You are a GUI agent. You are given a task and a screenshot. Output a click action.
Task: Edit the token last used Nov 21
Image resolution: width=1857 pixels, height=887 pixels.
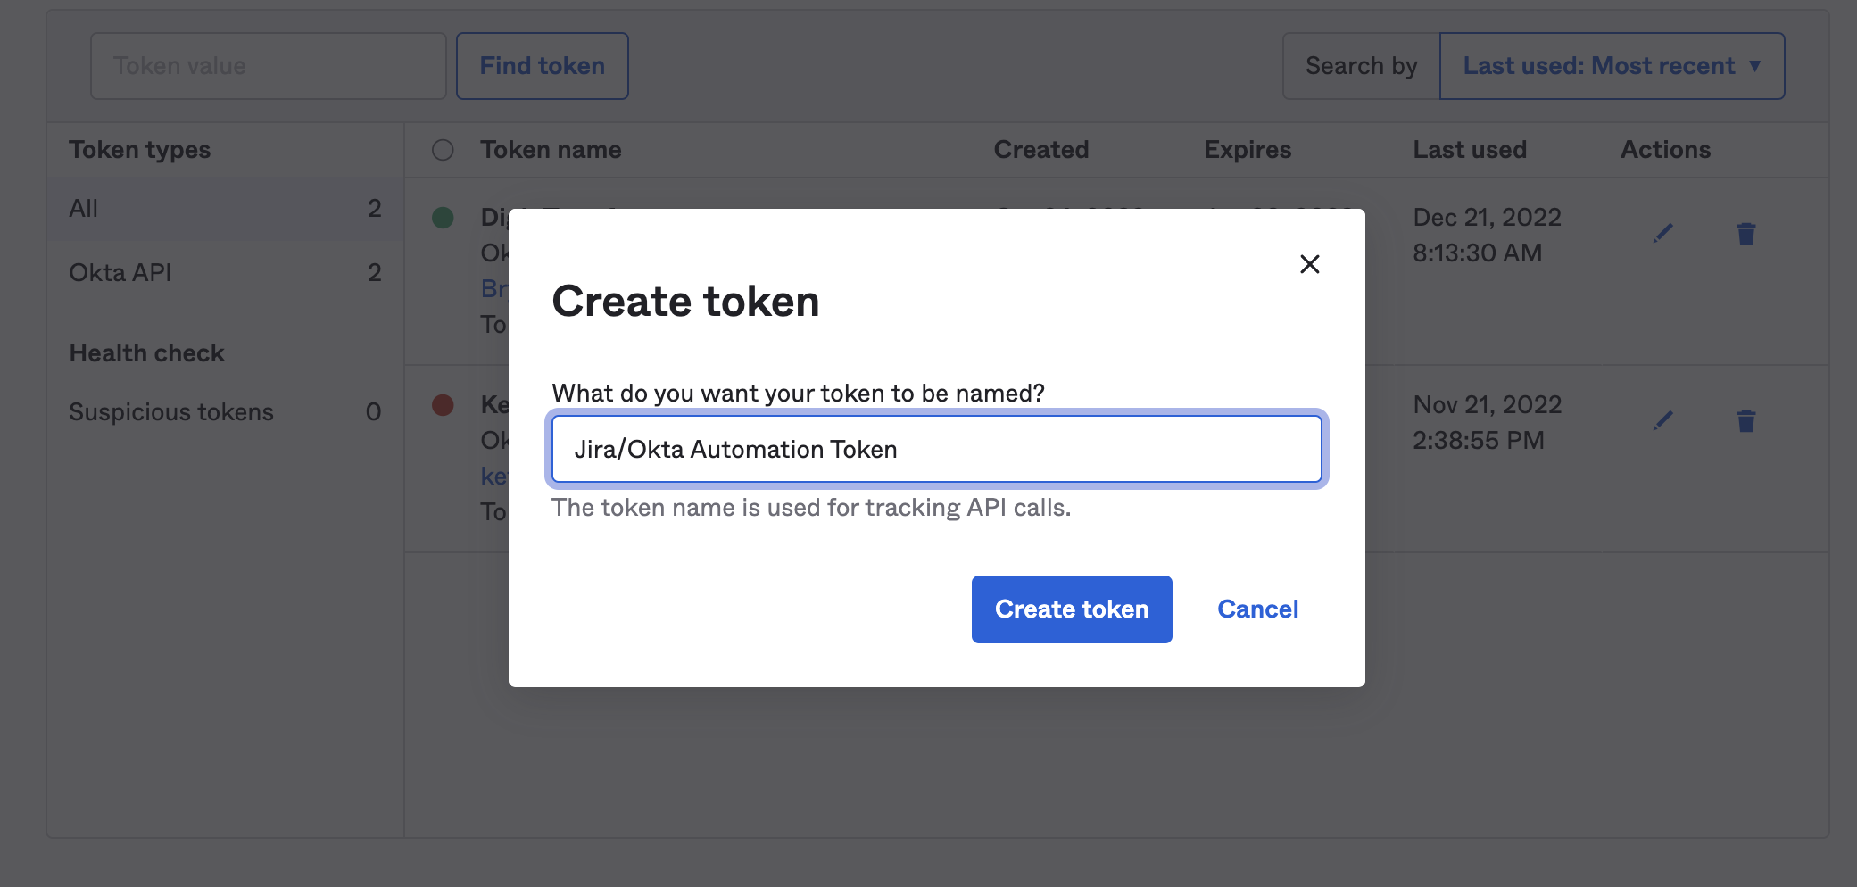click(x=1662, y=421)
